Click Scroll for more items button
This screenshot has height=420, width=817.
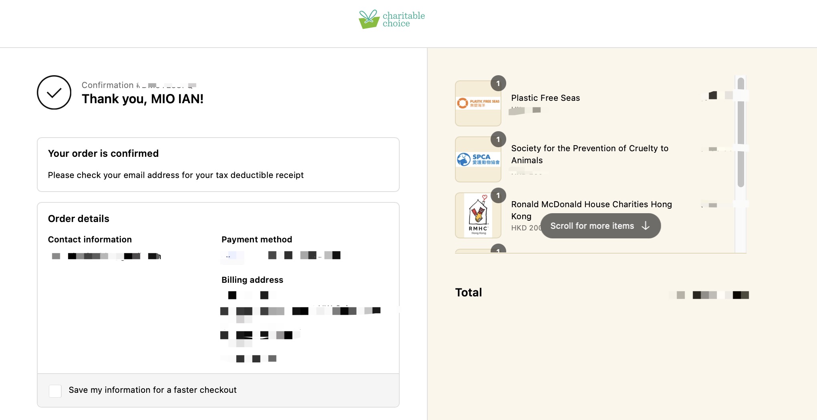coord(600,226)
